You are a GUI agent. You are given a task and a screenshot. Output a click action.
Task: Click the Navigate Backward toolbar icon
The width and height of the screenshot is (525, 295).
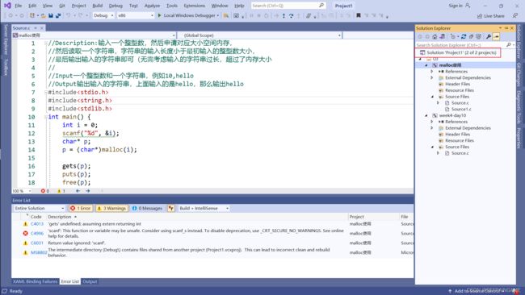point(10,15)
